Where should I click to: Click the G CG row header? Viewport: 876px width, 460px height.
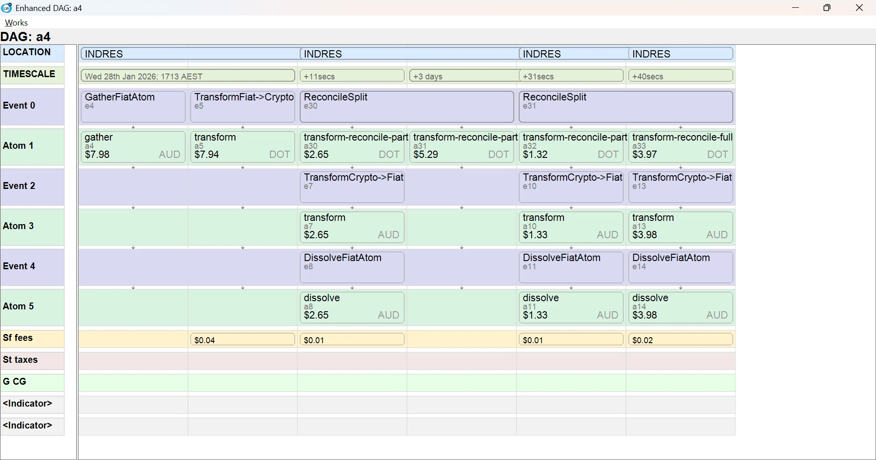click(32, 382)
